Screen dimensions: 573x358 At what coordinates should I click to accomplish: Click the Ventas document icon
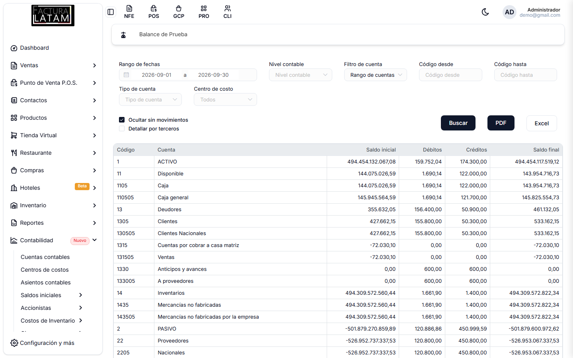tap(14, 66)
